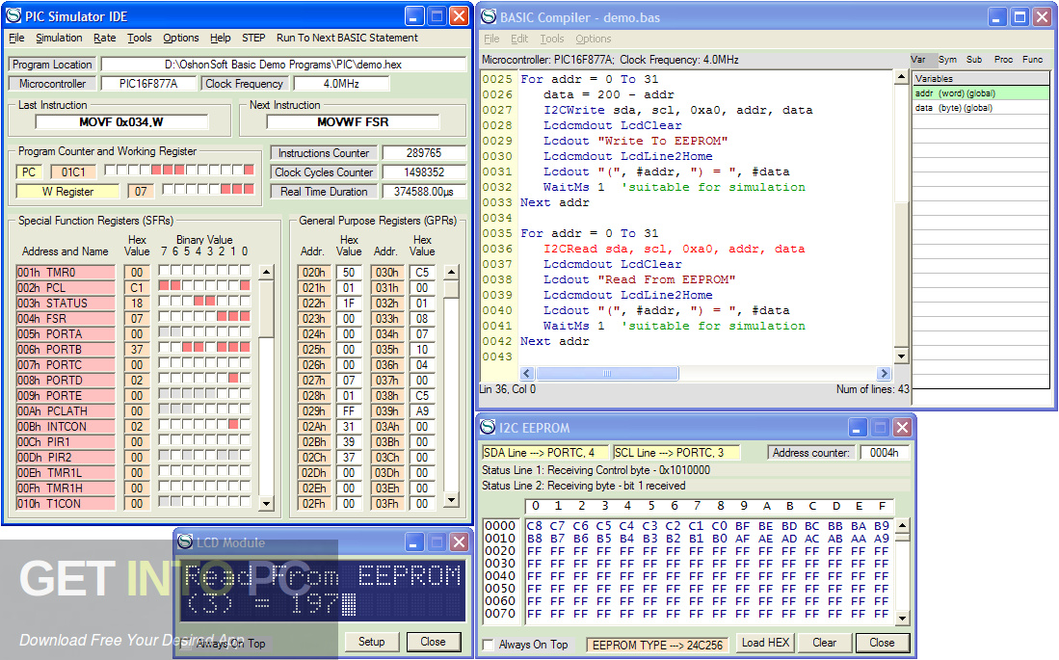Click the I2CRead statement on line 0036
Image resolution: width=1059 pixels, height=660 pixels.
674,249
